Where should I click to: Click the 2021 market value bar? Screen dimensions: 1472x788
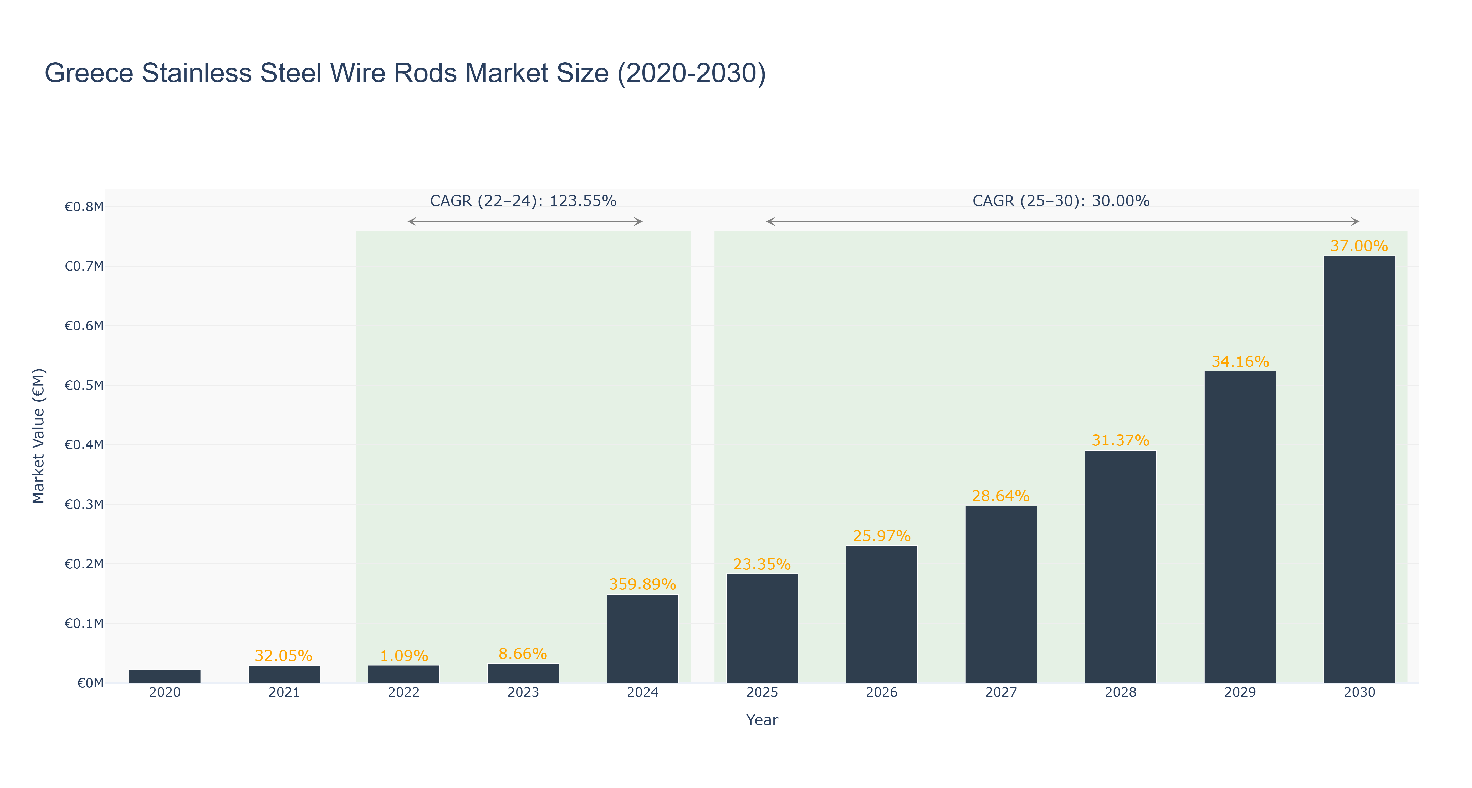[284, 674]
